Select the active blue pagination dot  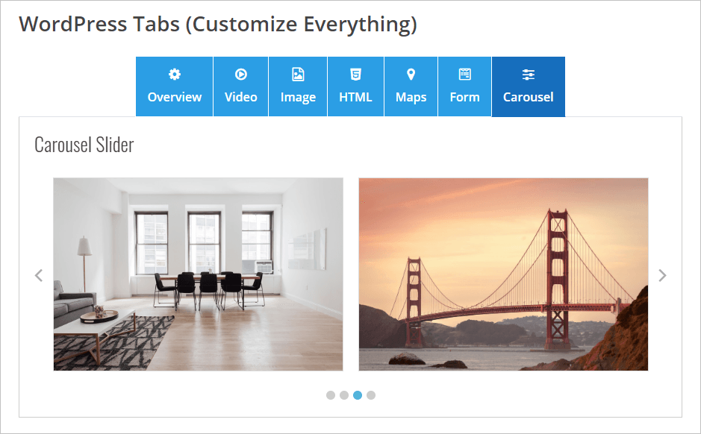pos(357,395)
